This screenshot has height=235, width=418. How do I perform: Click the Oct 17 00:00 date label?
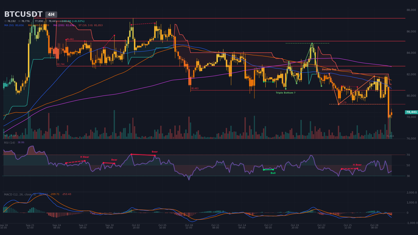click(268, 226)
